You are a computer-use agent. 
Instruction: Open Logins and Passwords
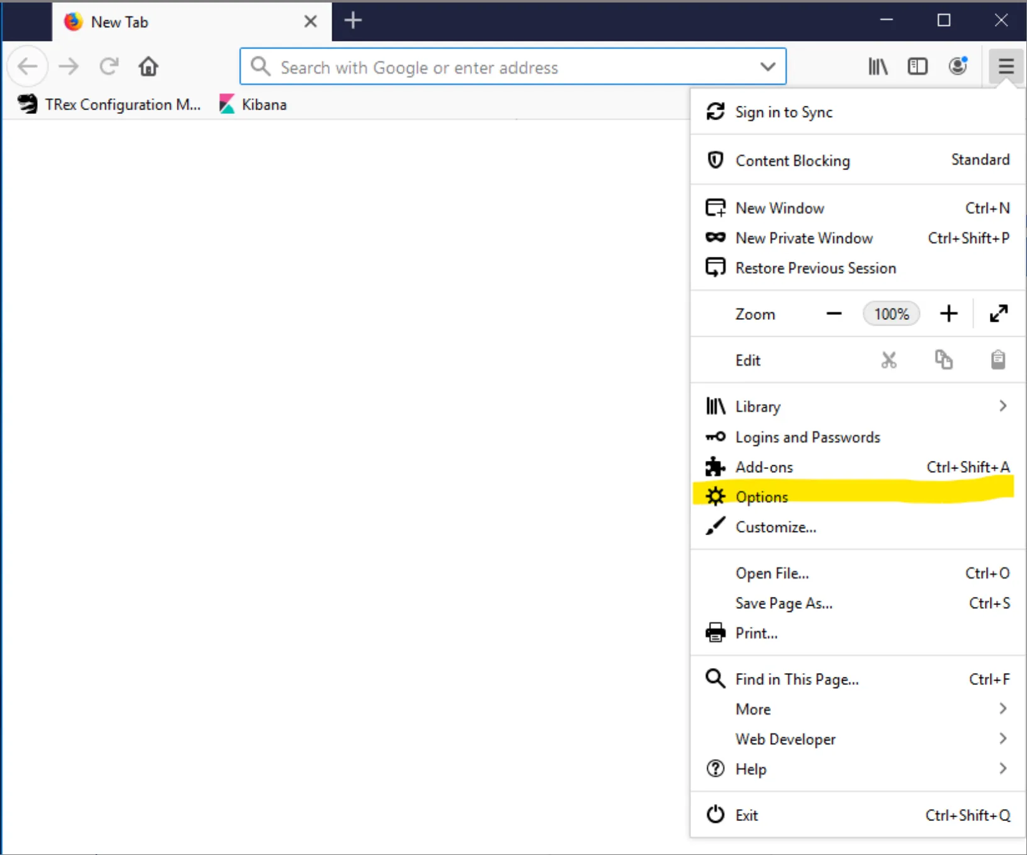pos(858,437)
